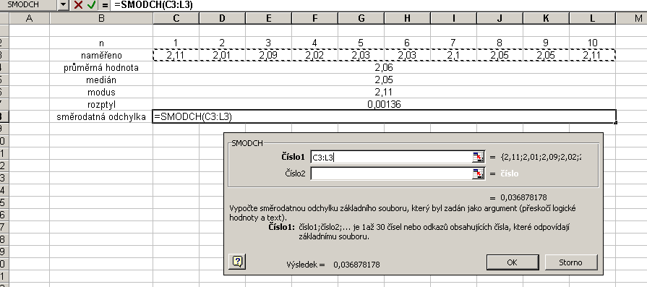Viewport: 647px width, 287px height.
Task: Click measured value 2,03 in column H
Action: pyautogui.click(x=407, y=55)
